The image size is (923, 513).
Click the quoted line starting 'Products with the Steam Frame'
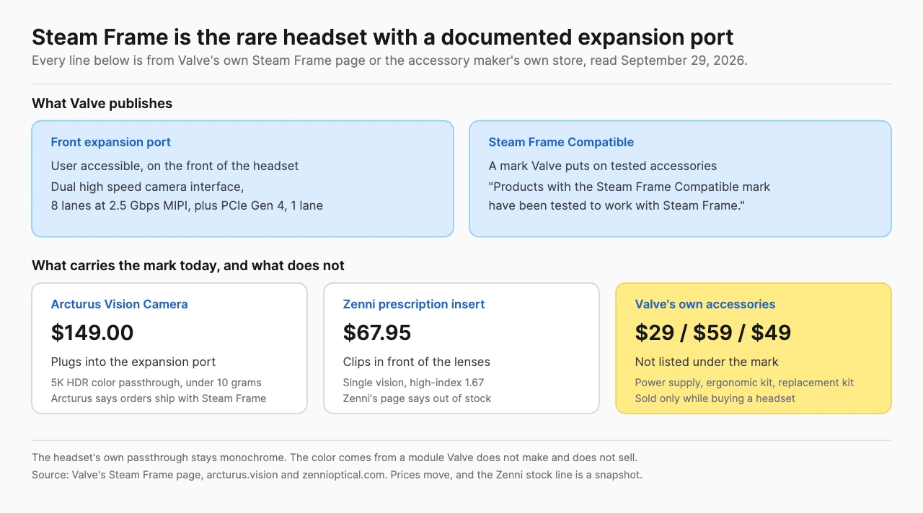coord(630,187)
